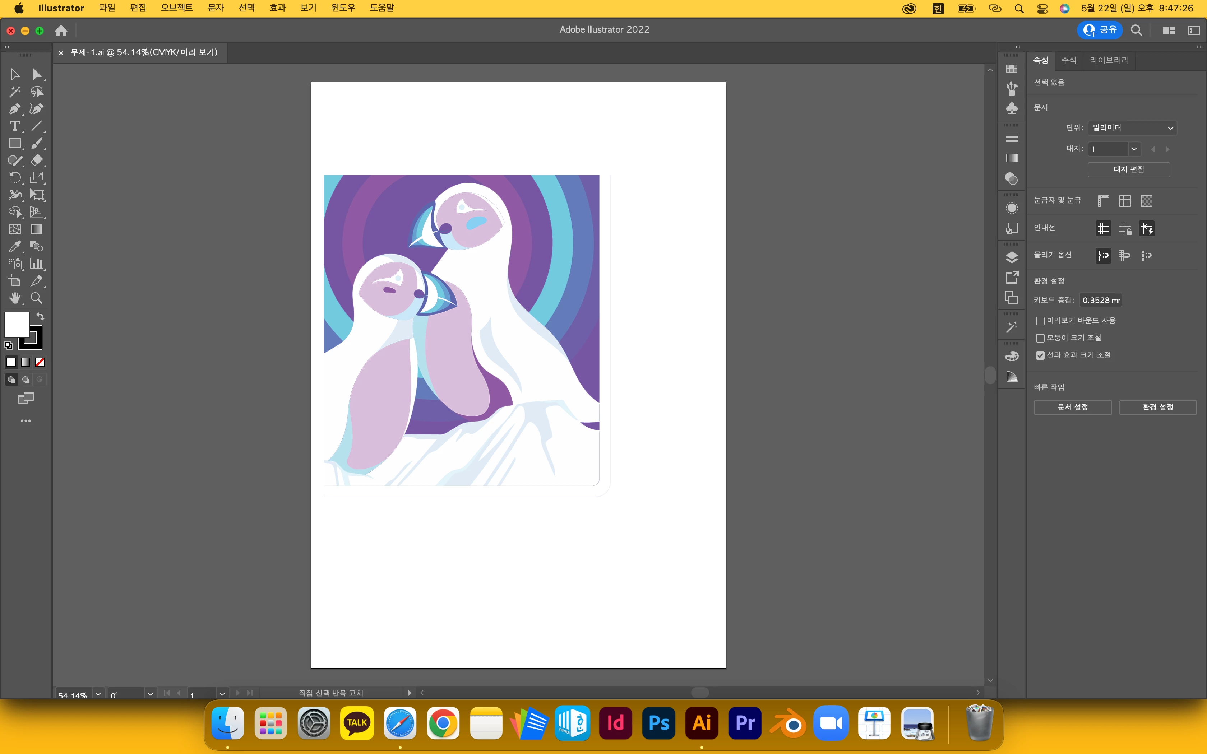Show the grid icon in rulers section

(1125, 201)
